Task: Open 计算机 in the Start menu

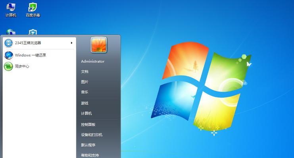Action: (x=86, y=113)
